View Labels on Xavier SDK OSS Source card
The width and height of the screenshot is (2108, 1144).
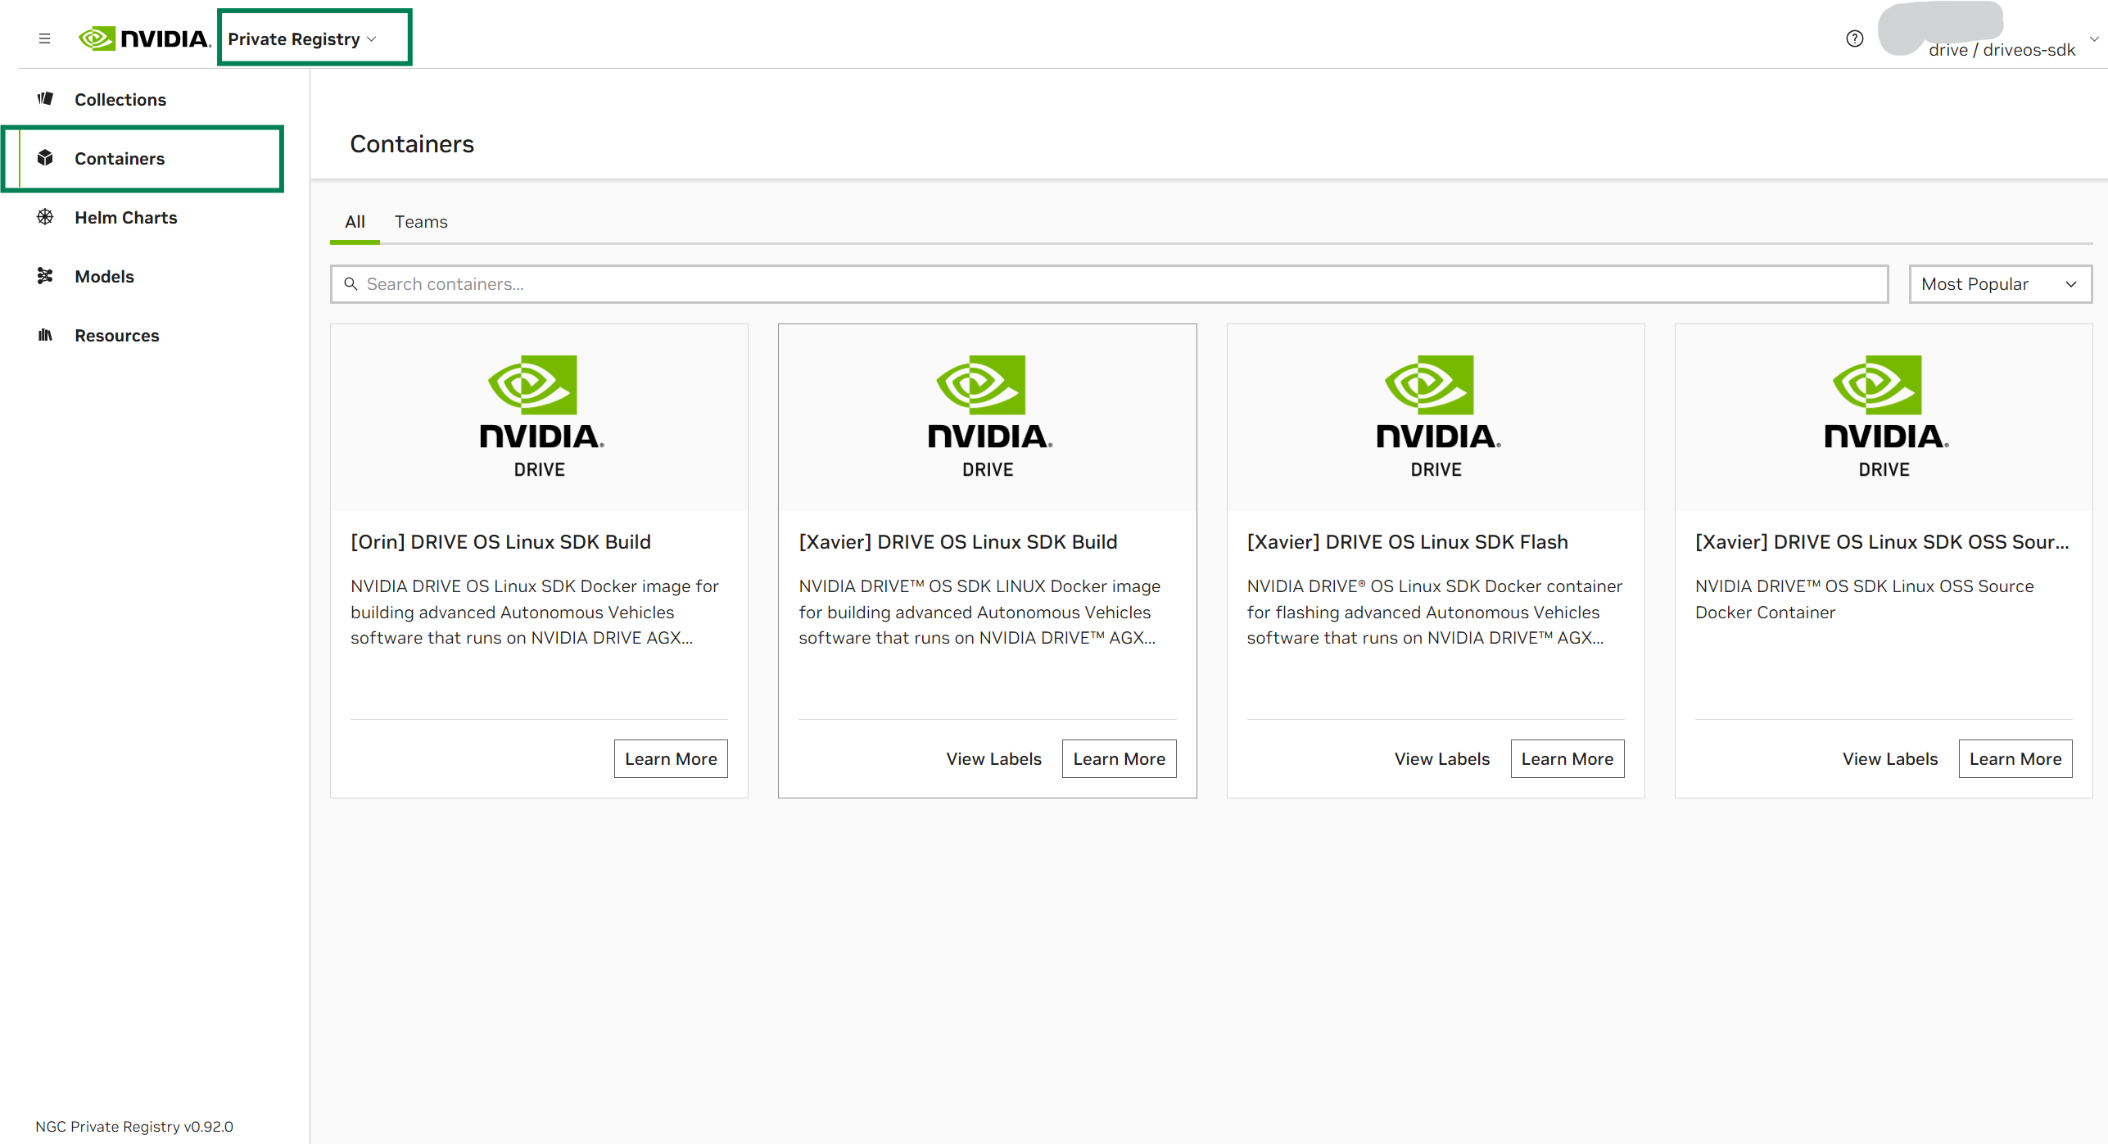click(x=1889, y=758)
